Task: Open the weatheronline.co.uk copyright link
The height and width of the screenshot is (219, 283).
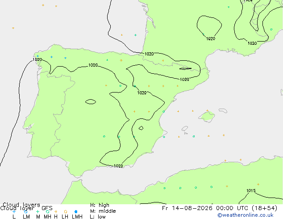Action: (245, 215)
